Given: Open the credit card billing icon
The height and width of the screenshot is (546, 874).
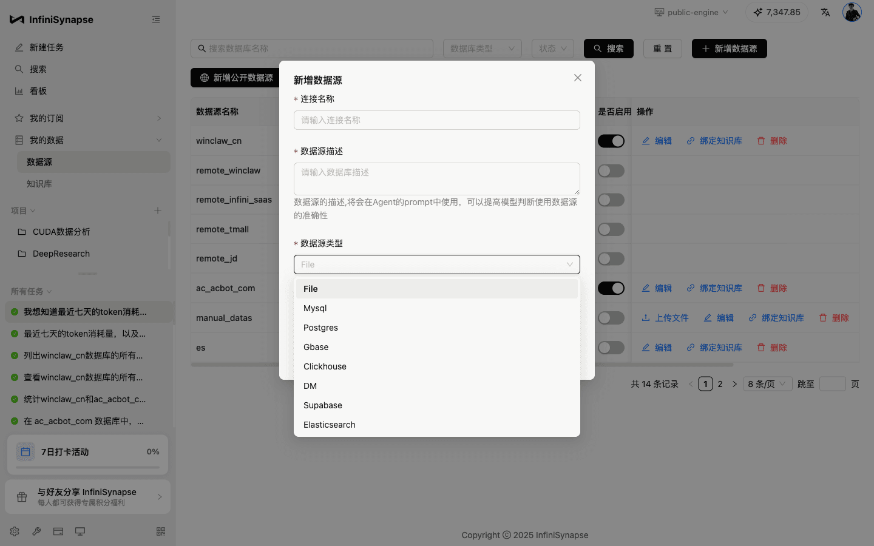Looking at the screenshot, I should (58, 531).
